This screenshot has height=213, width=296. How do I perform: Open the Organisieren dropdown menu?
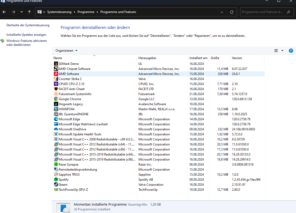[66, 51]
